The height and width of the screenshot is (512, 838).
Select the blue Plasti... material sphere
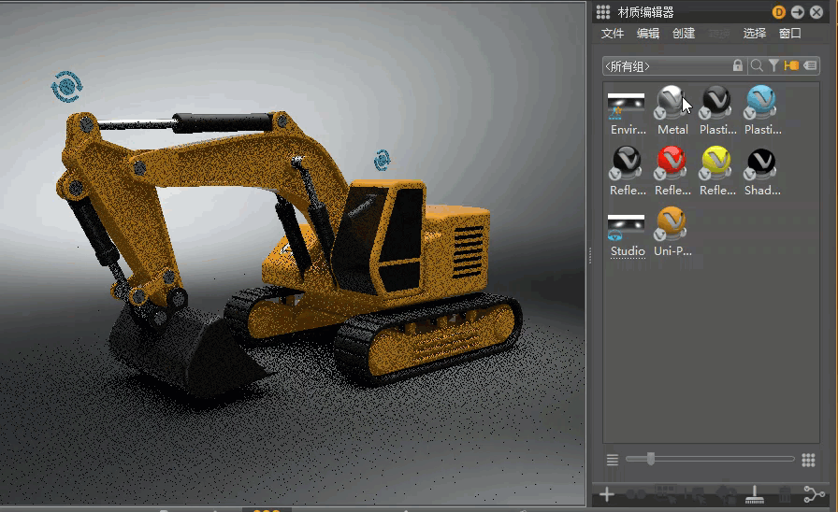(x=761, y=102)
